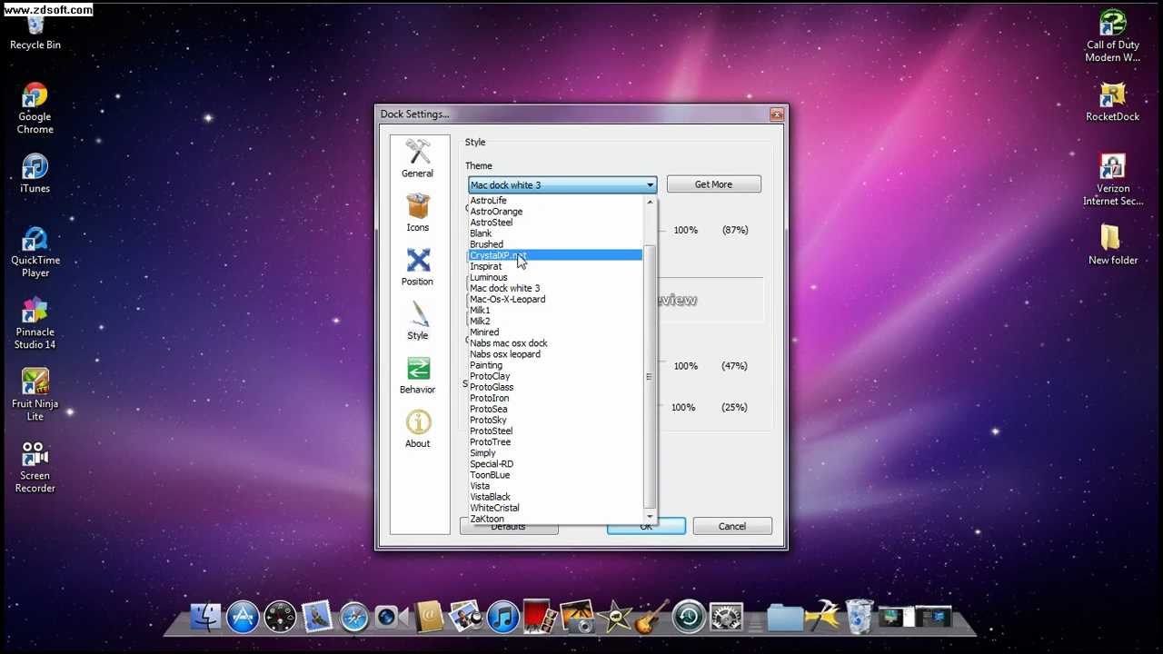Select highlighted CrystalXP.net theme
Screen dimensions: 1163x654
(x=555, y=255)
